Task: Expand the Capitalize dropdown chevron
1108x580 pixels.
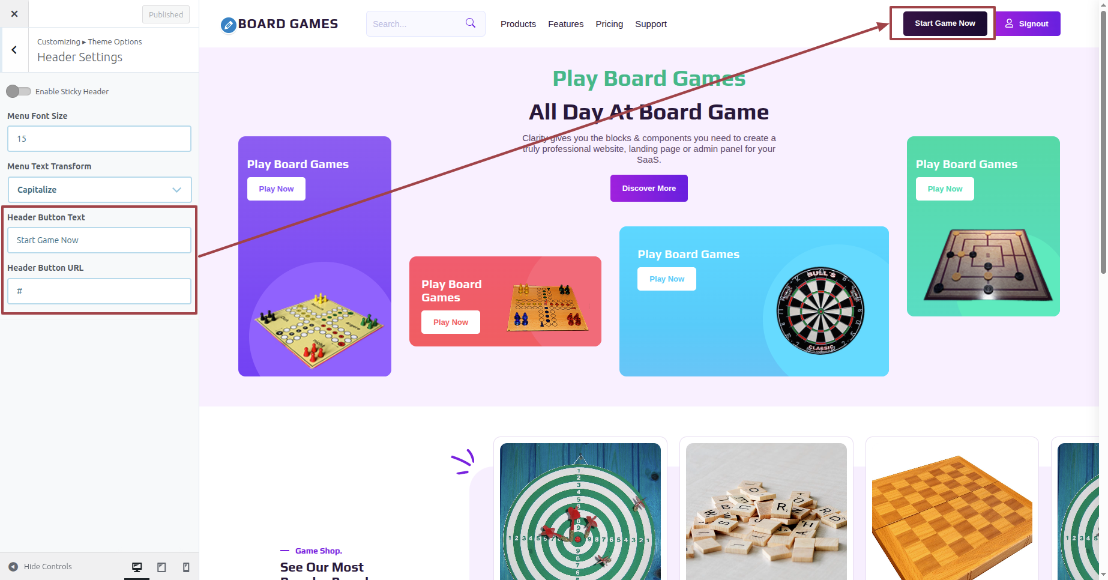Action: coord(177,190)
